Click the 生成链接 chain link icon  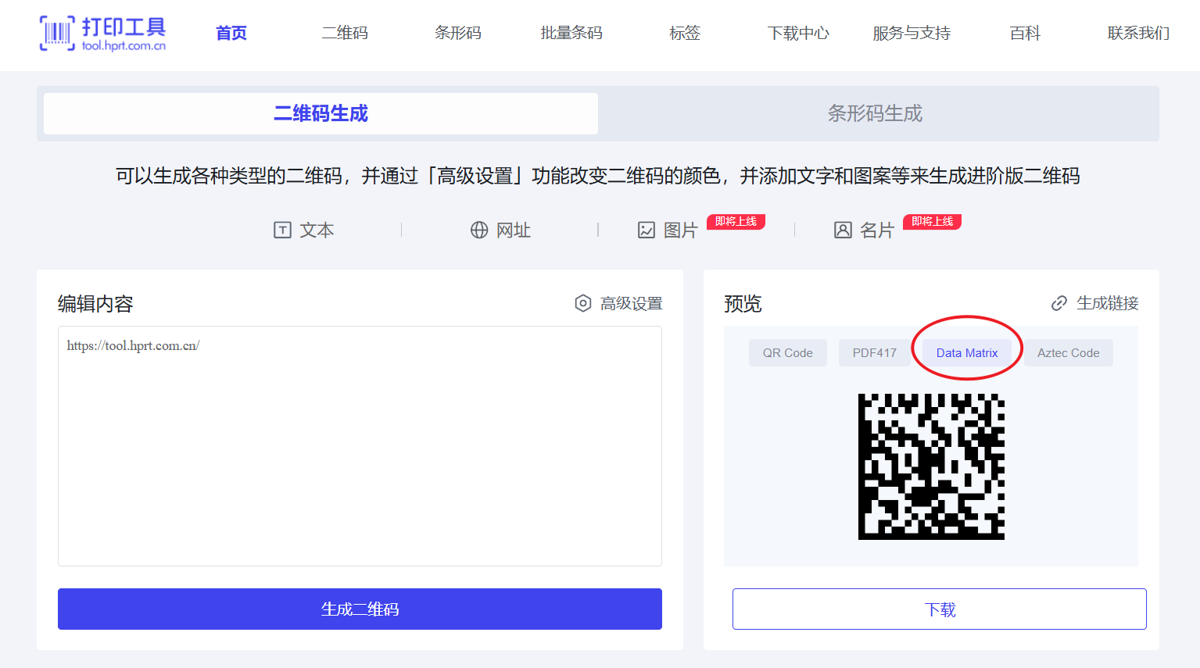(1059, 303)
